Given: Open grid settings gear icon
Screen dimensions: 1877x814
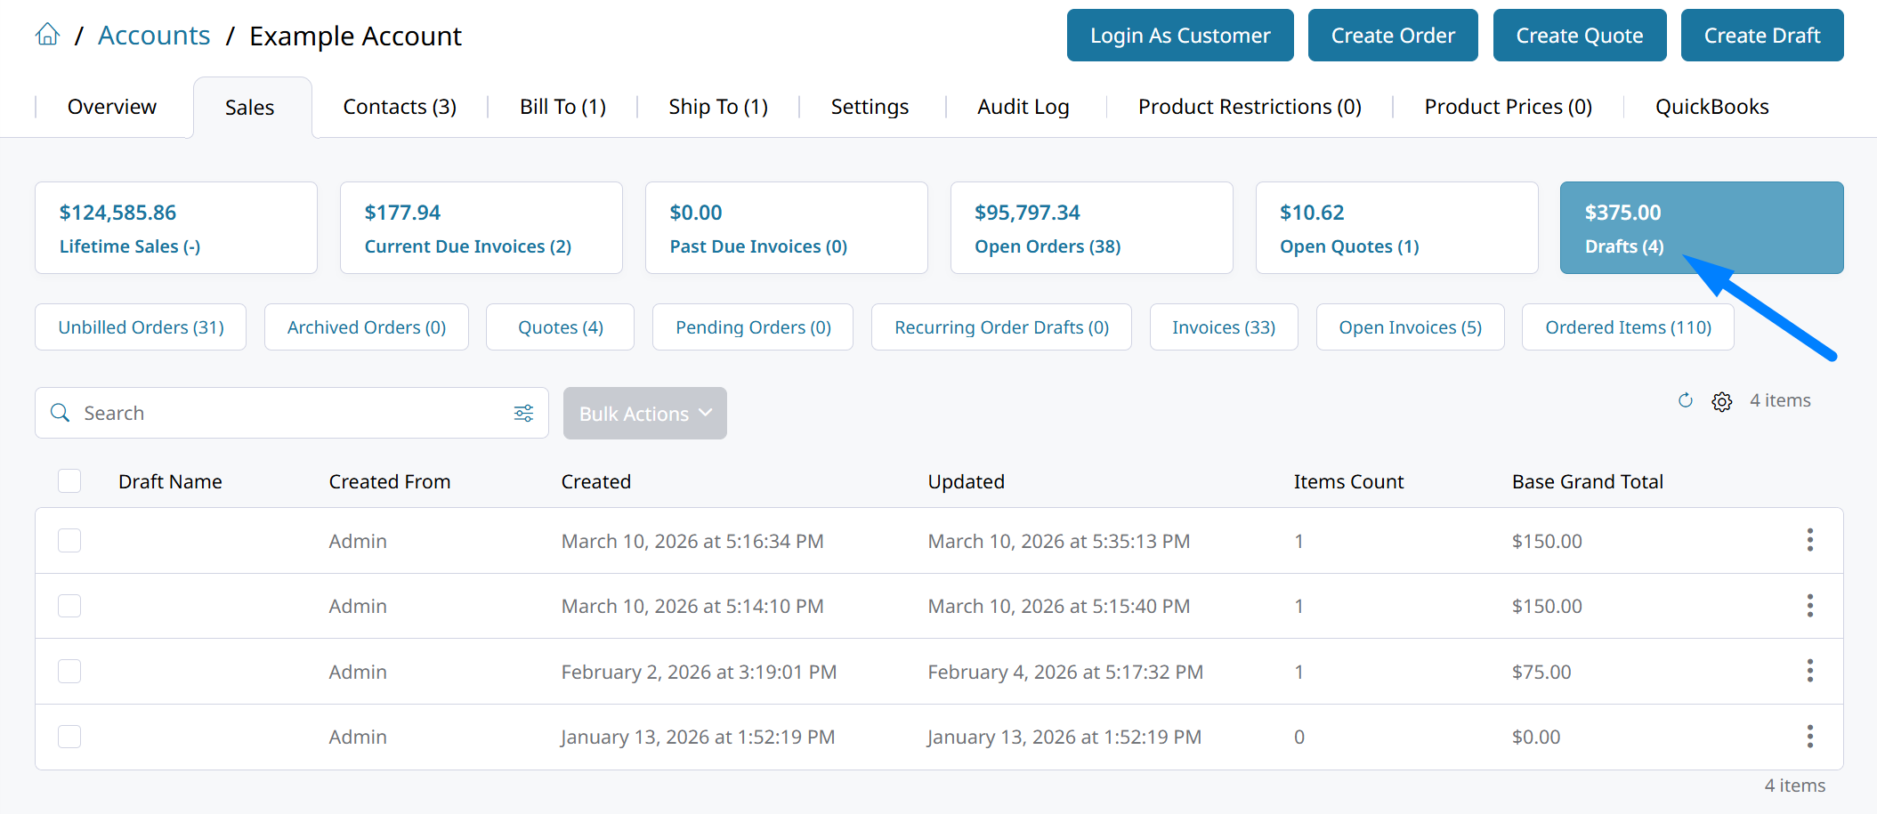Looking at the screenshot, I should pyautogui.click(x=1721, y=401).
